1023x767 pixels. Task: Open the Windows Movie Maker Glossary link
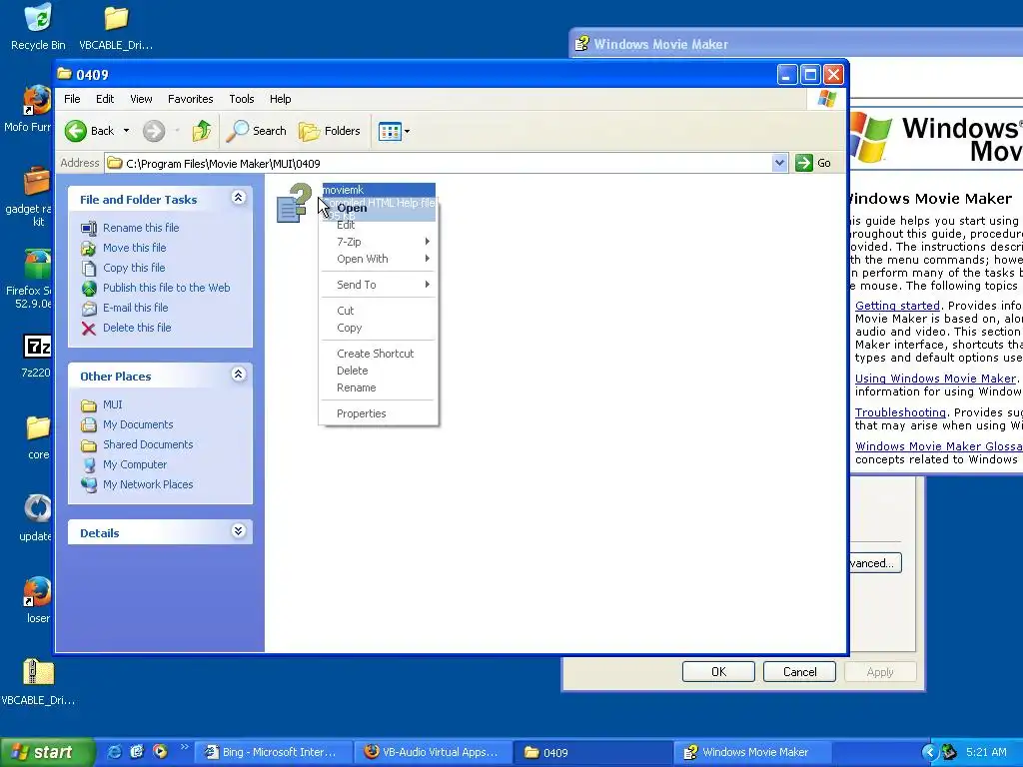[939, 446]
